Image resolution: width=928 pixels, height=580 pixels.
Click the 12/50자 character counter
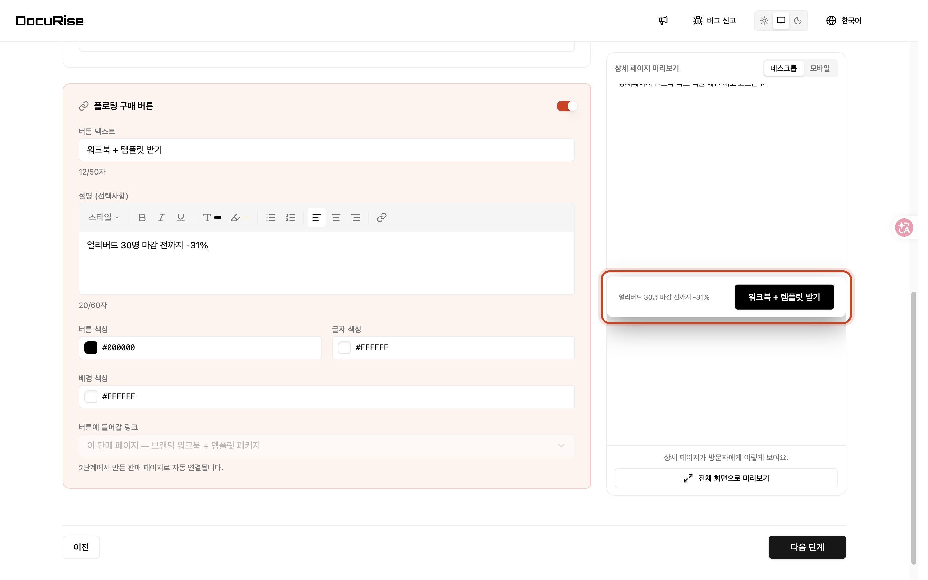click(x=92, y=172)
